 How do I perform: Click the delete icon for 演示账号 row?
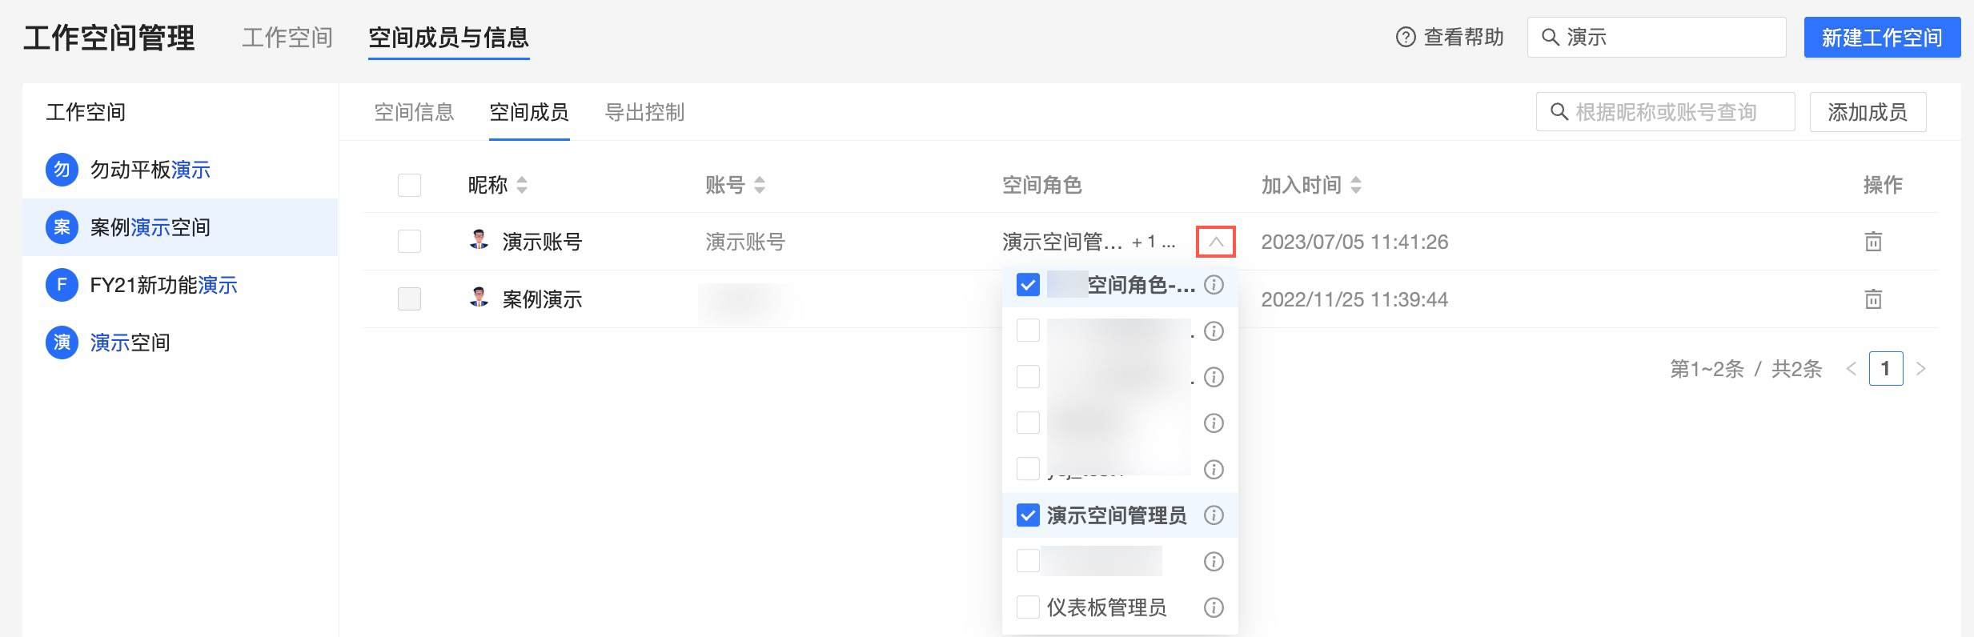tap(1873, 242)
